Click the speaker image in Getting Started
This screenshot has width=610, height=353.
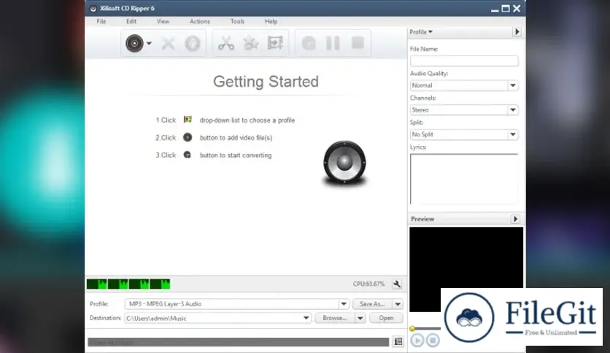(344, 163)
